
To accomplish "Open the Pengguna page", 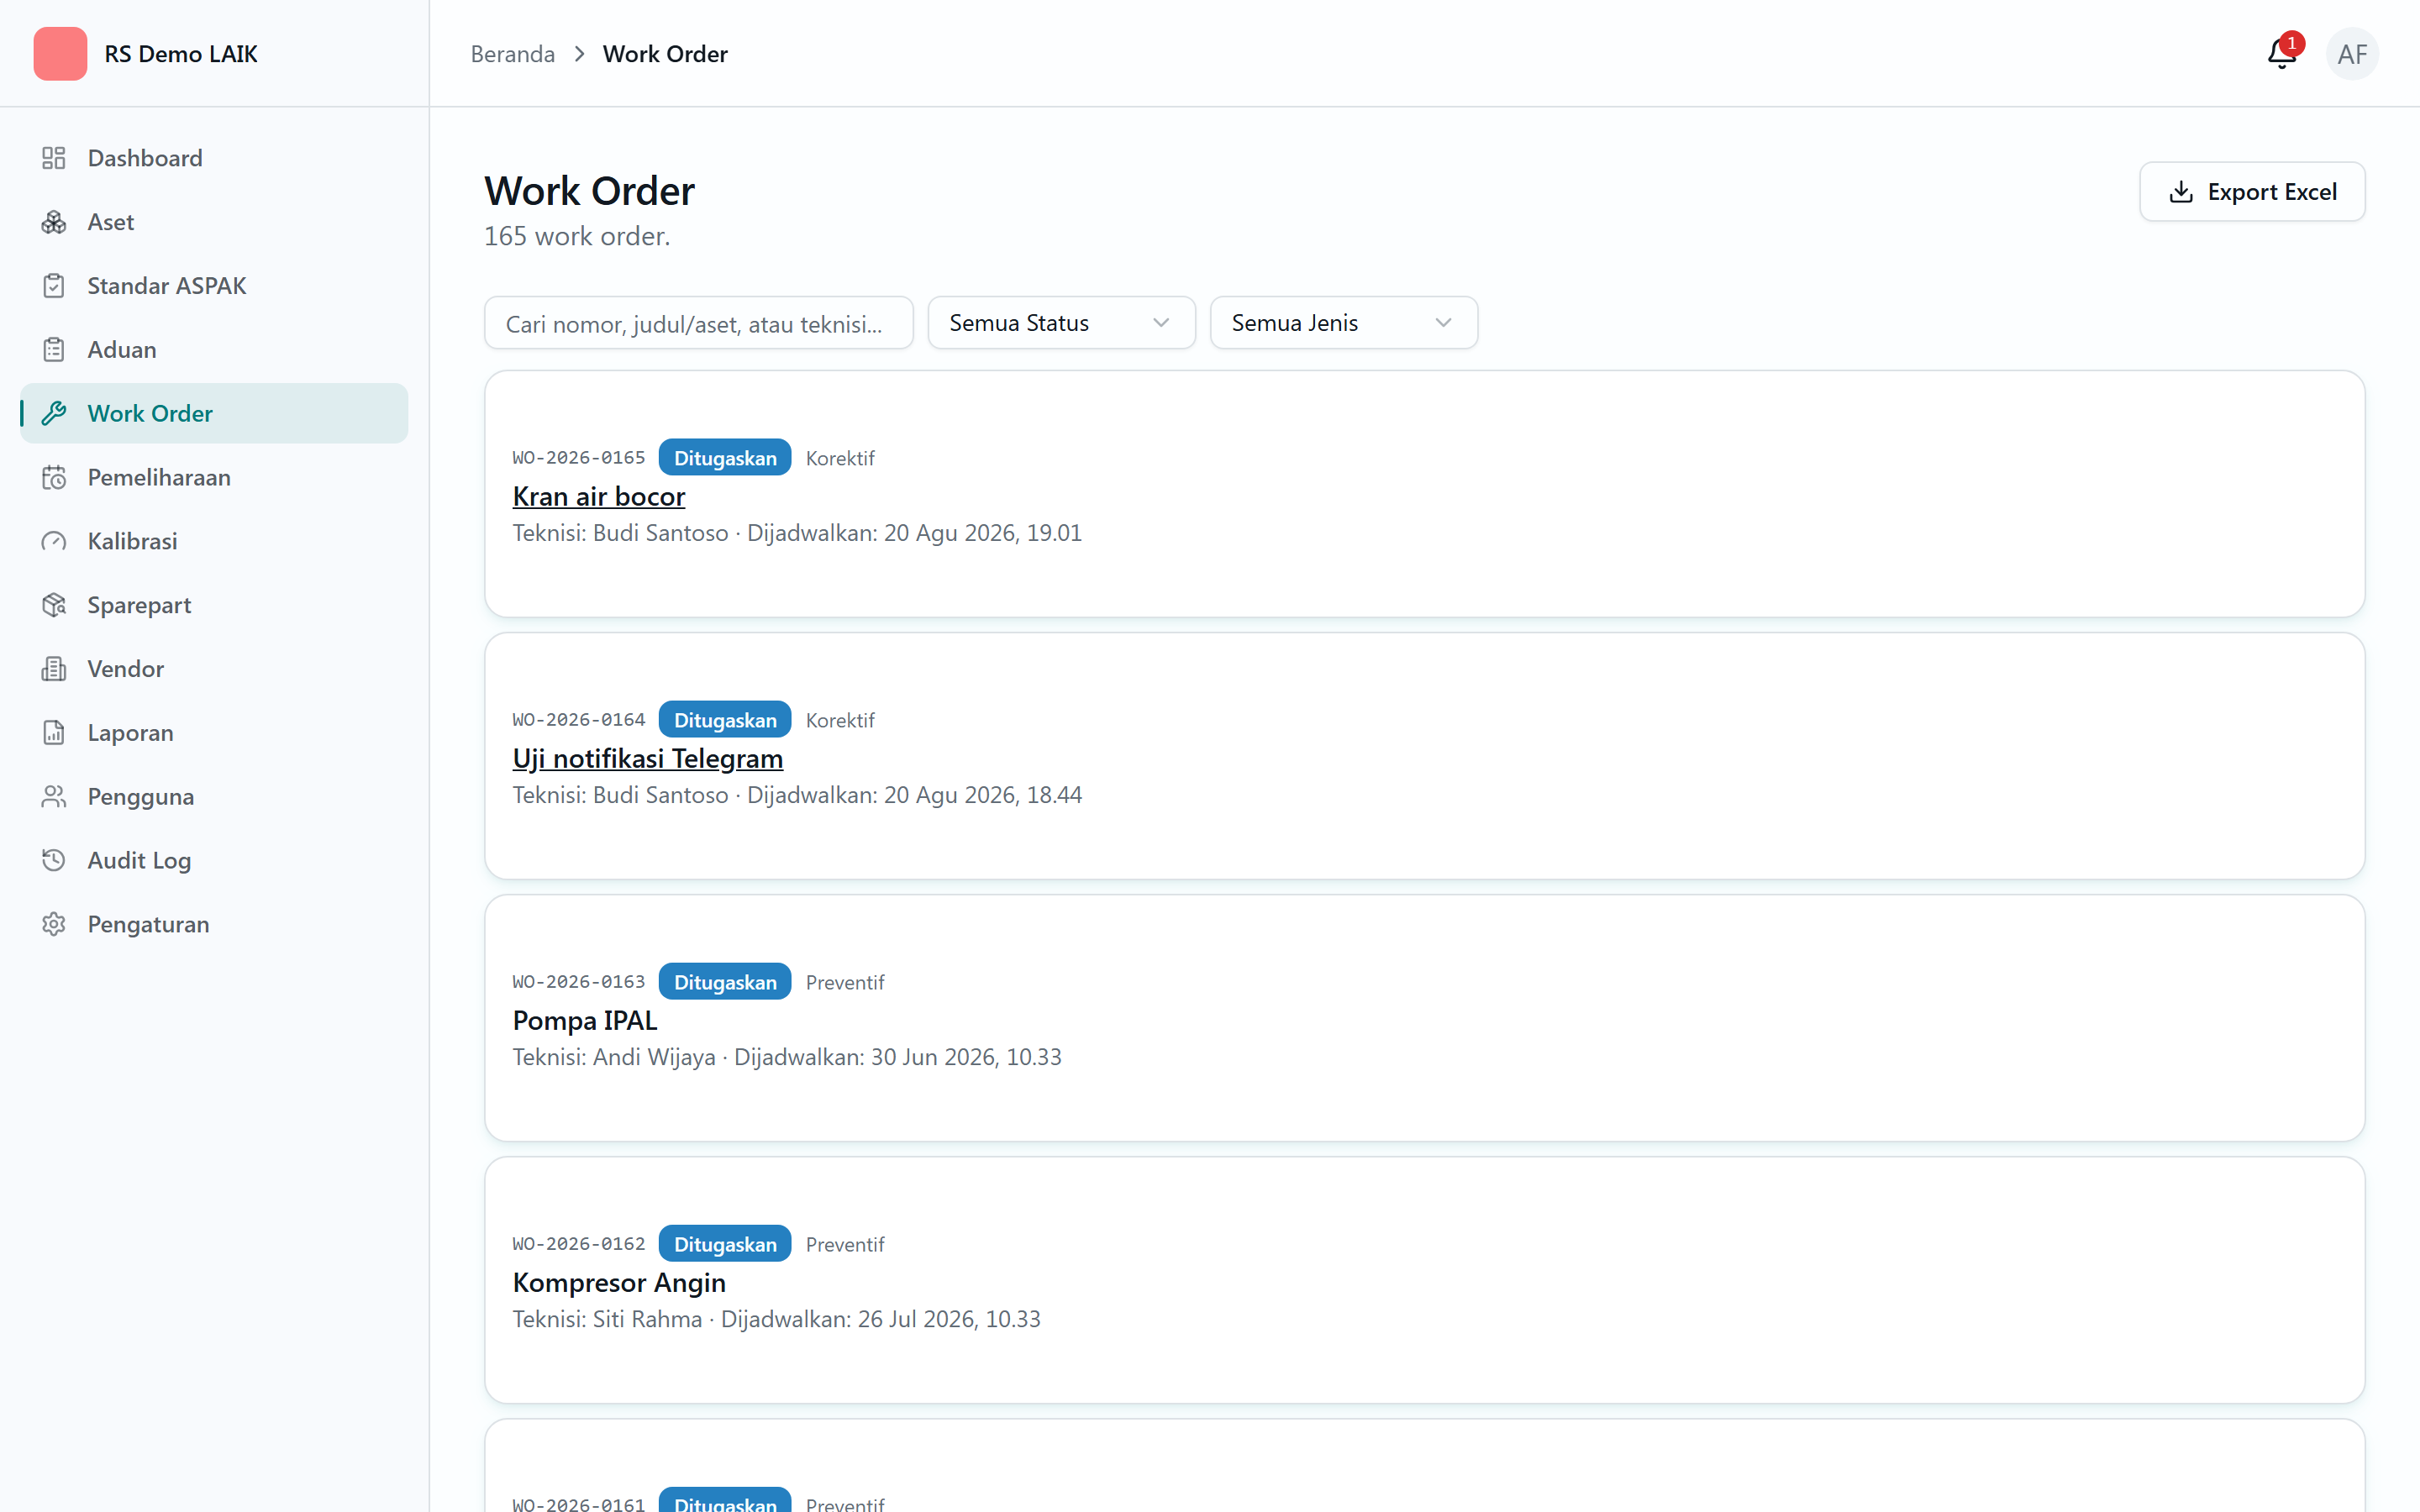I will [x=214, y=797].
